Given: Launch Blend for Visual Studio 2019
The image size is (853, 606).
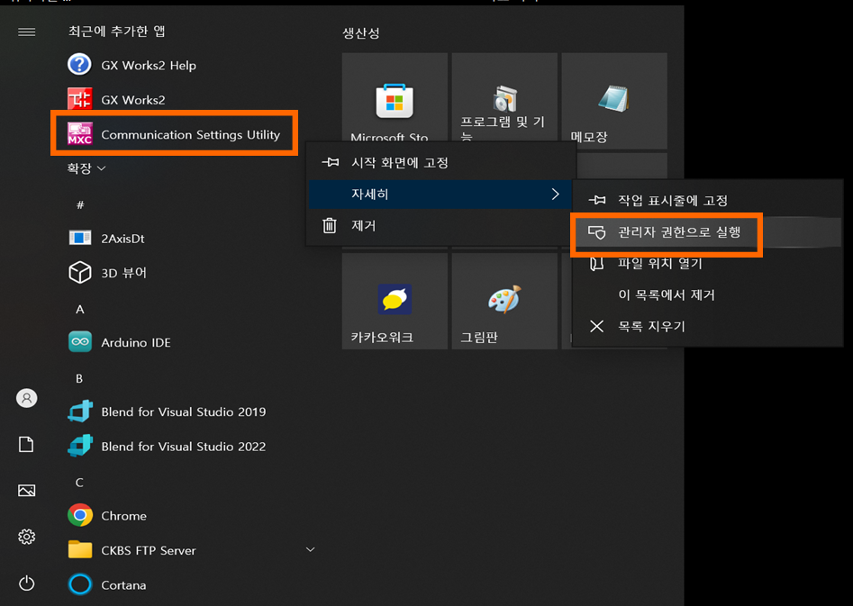Looking at the screenshot, I should pos(167,412).
